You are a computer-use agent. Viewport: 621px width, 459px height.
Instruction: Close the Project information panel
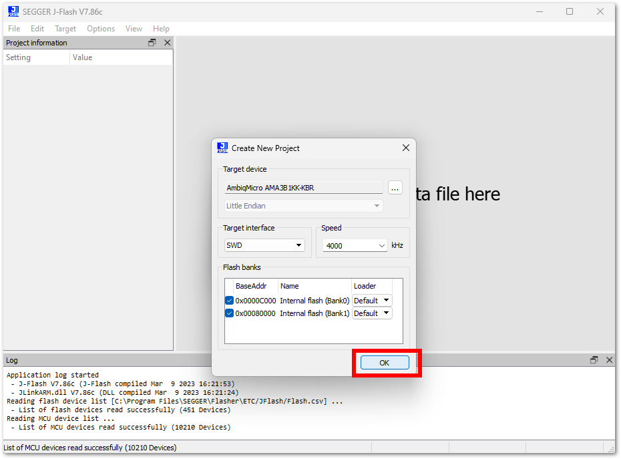tap(168, 42)
